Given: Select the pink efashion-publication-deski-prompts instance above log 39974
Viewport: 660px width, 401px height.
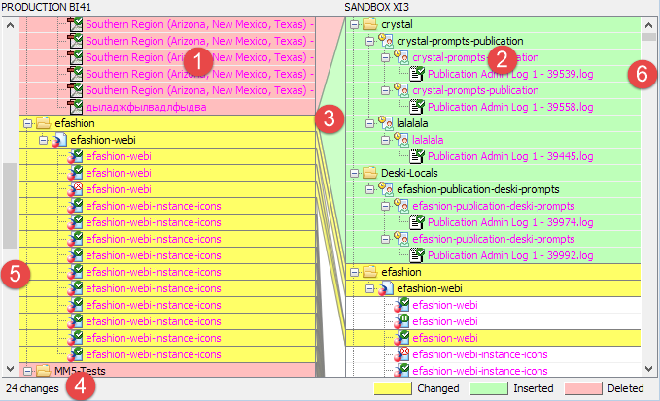Looking at the screenshot, I should 494,206.
